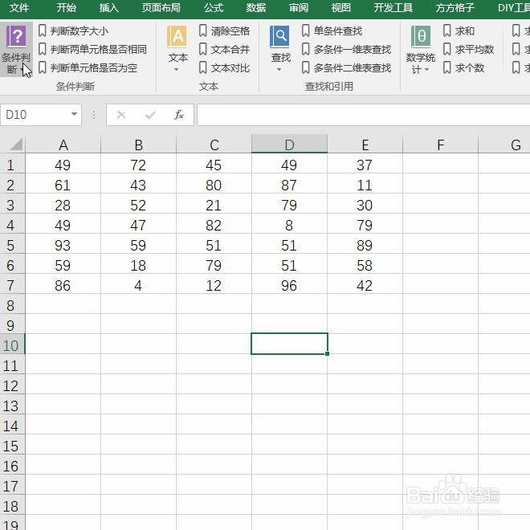Select cell D7 containing 96

coord(289,285)
